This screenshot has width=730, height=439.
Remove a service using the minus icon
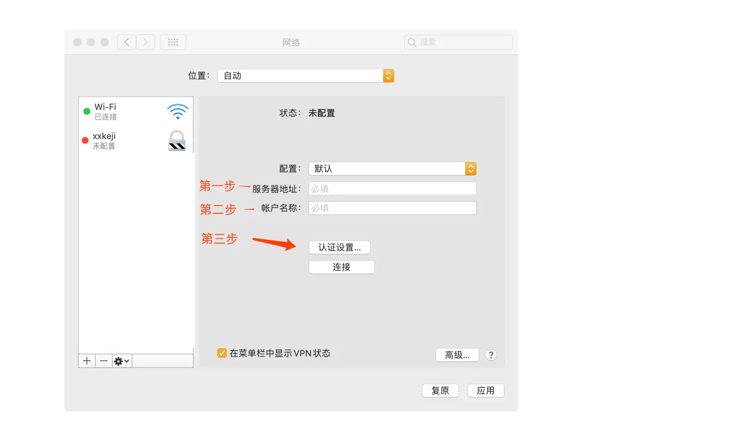point(104,360)
